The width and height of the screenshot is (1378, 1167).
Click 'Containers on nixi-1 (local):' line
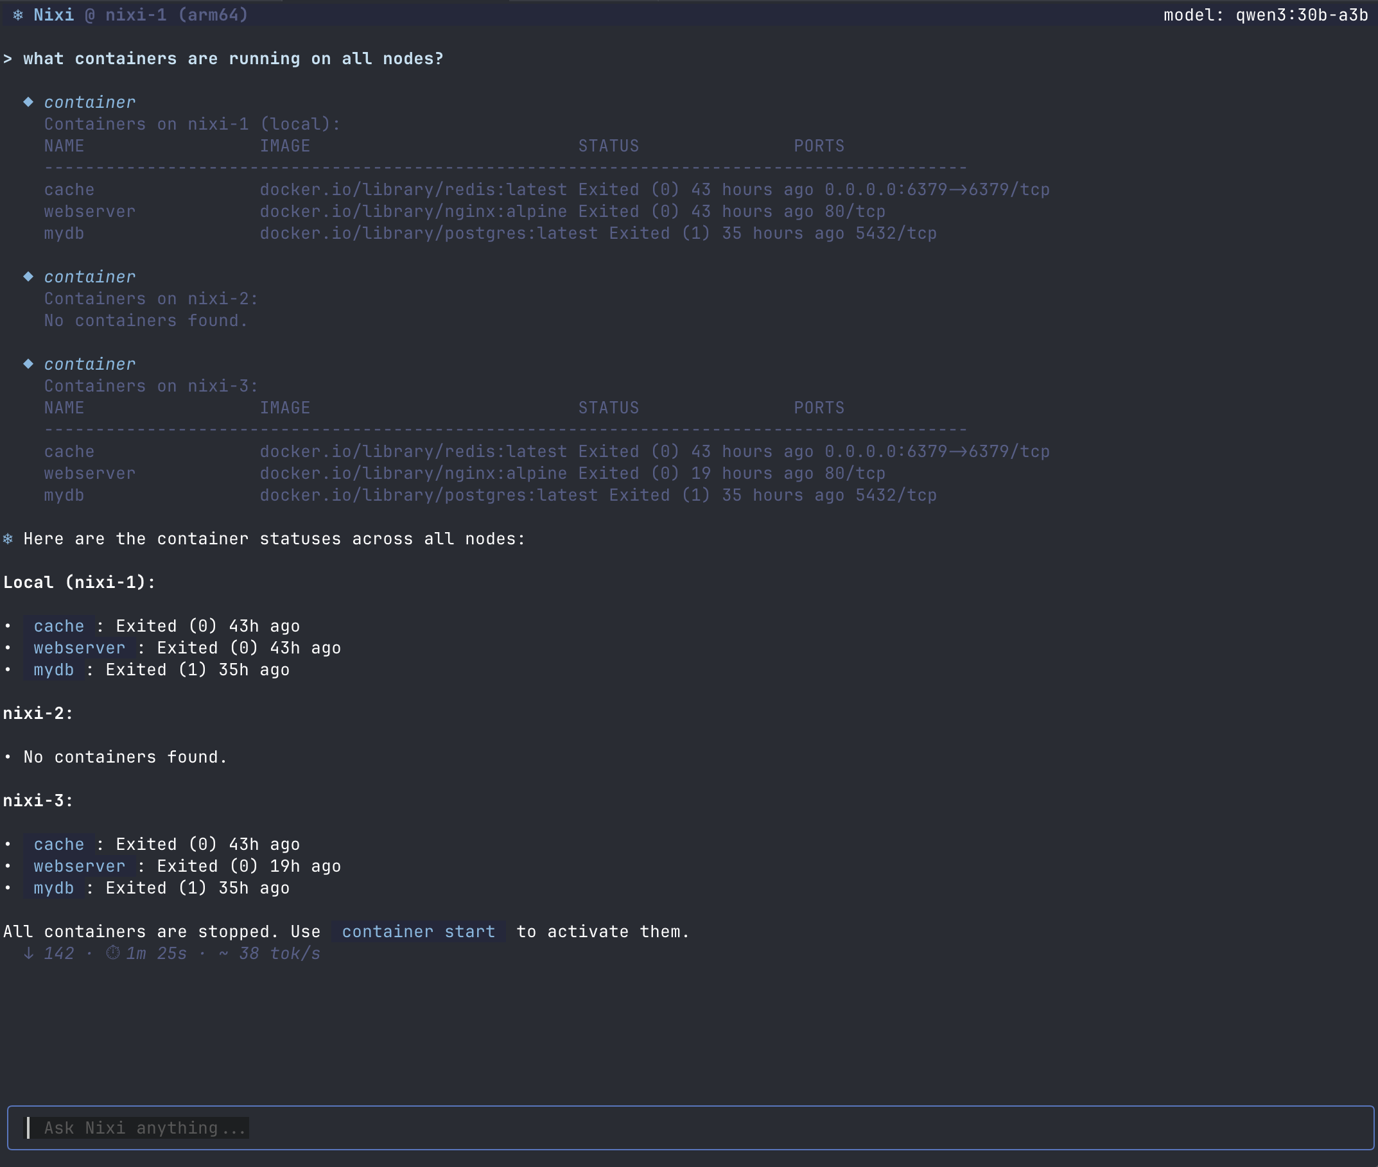192,124
